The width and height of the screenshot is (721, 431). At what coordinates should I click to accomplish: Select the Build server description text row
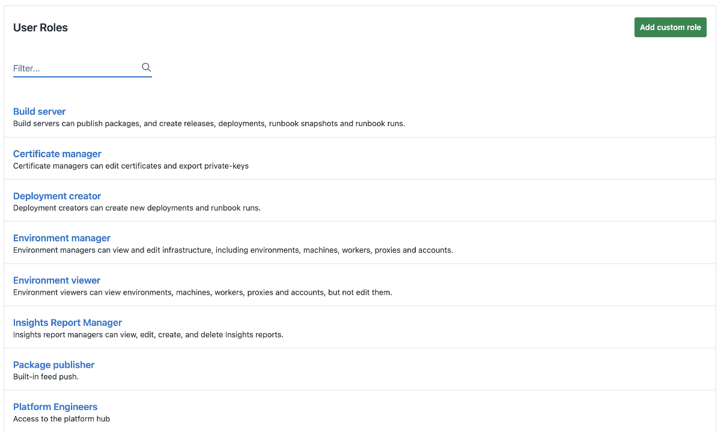[x=210, y=123]
